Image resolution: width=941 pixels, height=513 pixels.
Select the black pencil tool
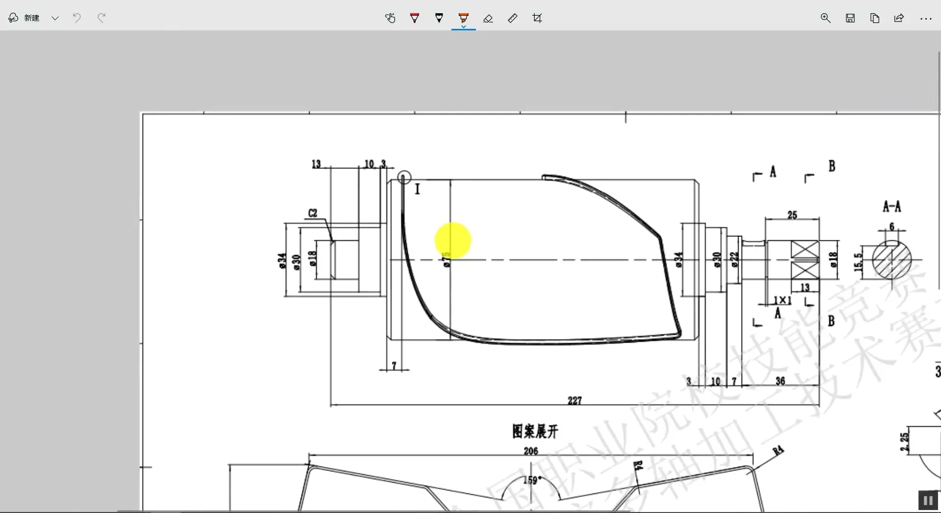click(x=439, y=18)
